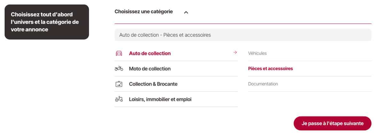Choose the 'Documentation' subcategory
Screen dimensions: 374x137
pos(263,84)
